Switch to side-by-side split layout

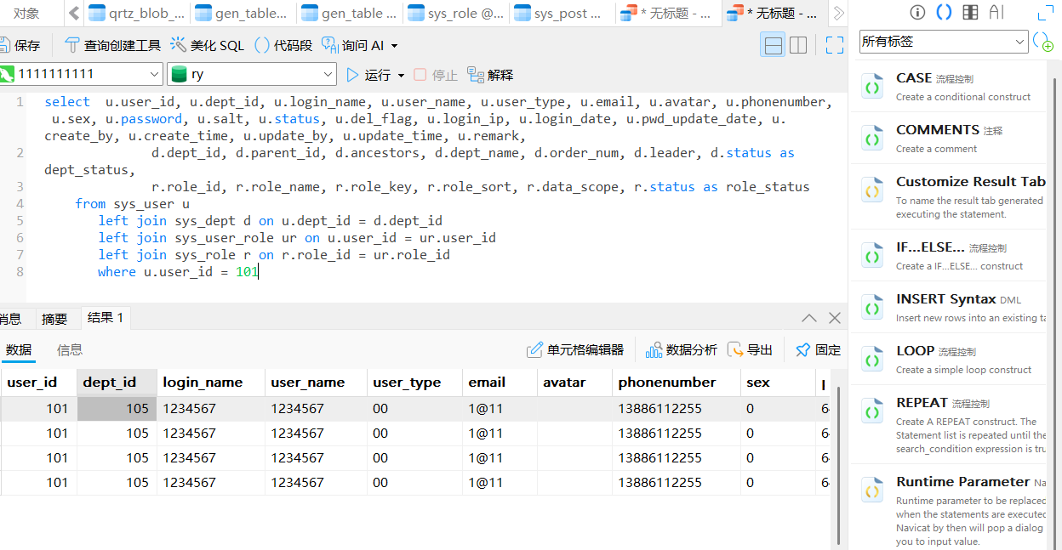click(x=798, y=45)
